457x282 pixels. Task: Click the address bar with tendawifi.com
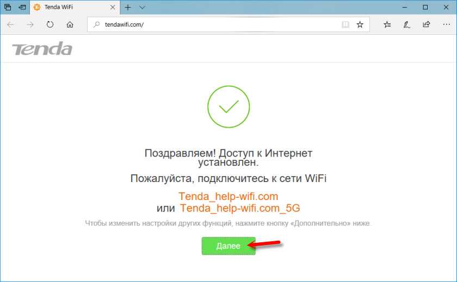pyautogui.click(x=214, y=24)
